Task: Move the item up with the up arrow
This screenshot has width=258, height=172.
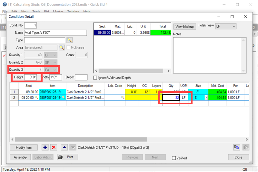Action: pos(64,148)
